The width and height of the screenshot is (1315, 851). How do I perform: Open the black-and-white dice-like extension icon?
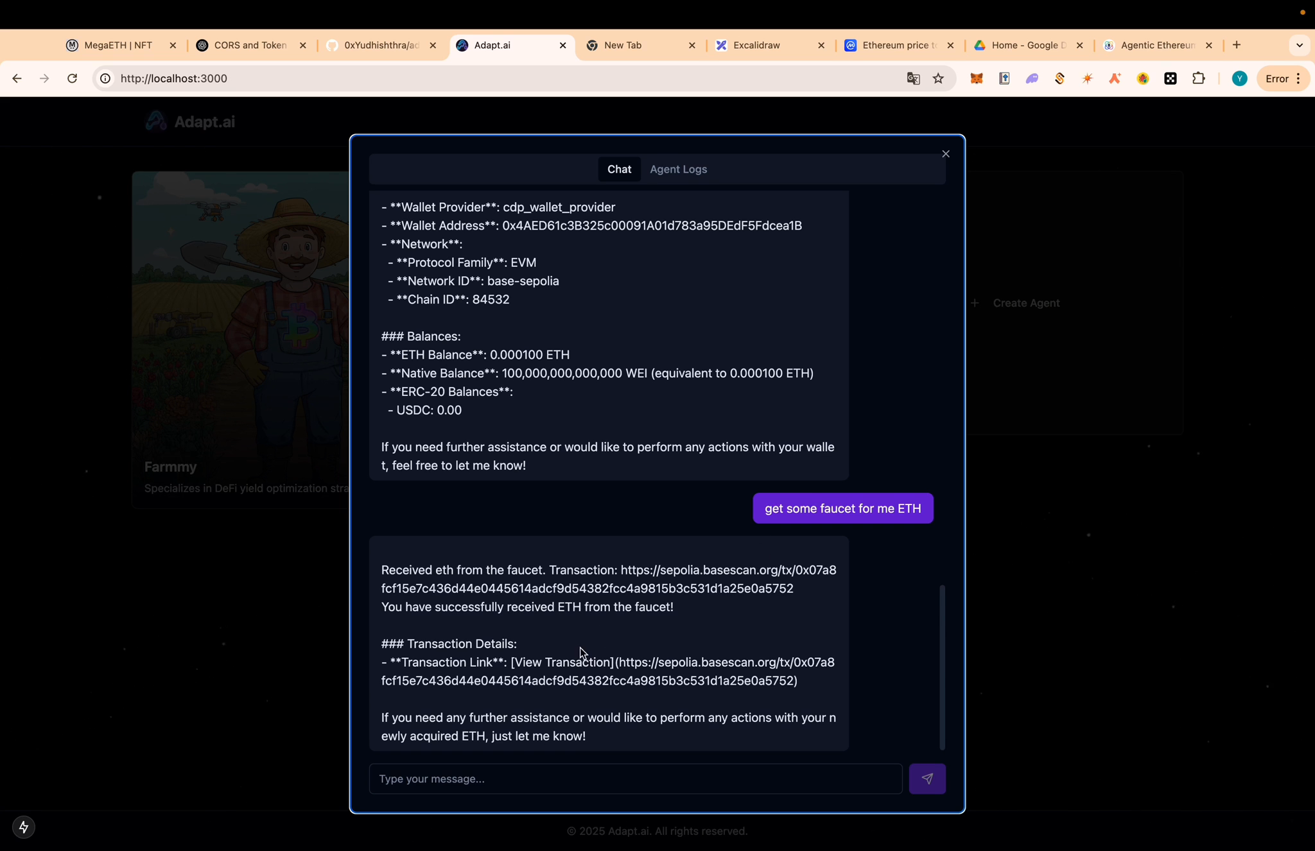1171,78
